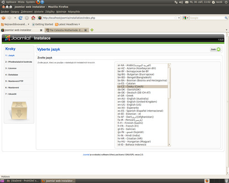This screenshot has width=229, height=183.
Task: Open the address bar URL dropdown
Action: click(x=179, y=18)
